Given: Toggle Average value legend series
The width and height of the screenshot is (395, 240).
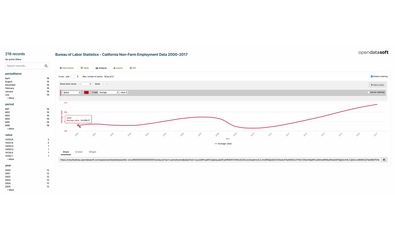Looking at the screenshot, I should [x=223, y=144].
